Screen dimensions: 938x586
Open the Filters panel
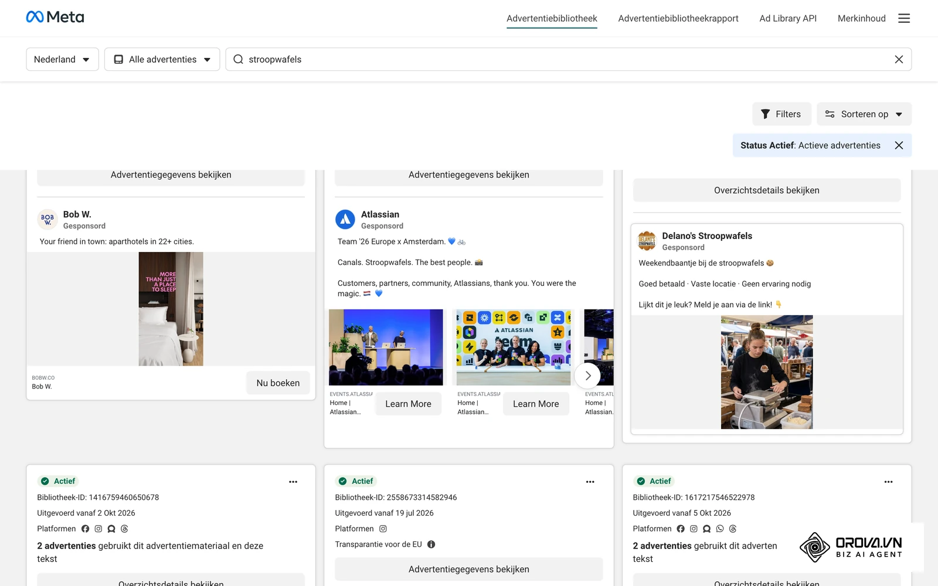pyautogui.click(x=781, y=114)
